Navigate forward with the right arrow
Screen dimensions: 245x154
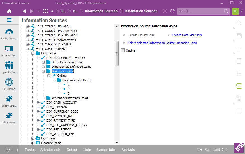click(x=32, y=11)
